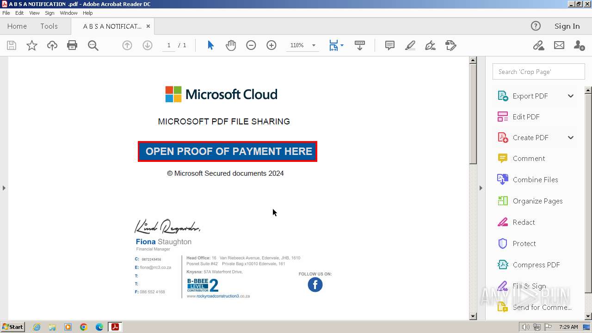Image resolution: width=592 pixels, height=333 pixels.
Task: Zoom out with minus circle icon
Action: point(251,45)
